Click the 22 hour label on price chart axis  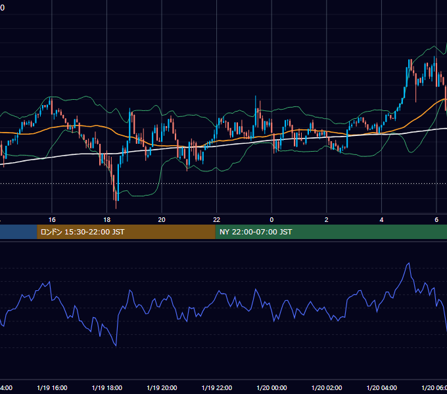(217, 220)
